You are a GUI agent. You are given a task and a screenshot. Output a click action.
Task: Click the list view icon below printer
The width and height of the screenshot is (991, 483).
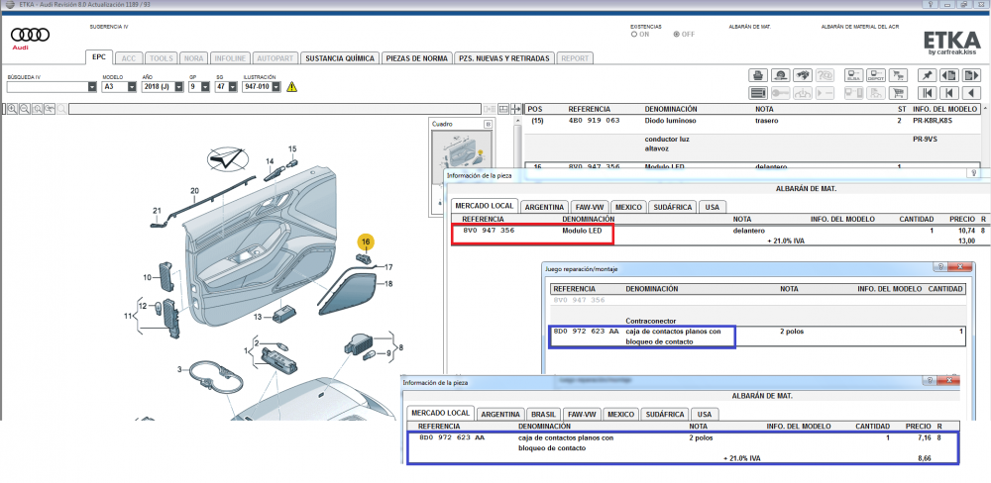pos(758,93)
